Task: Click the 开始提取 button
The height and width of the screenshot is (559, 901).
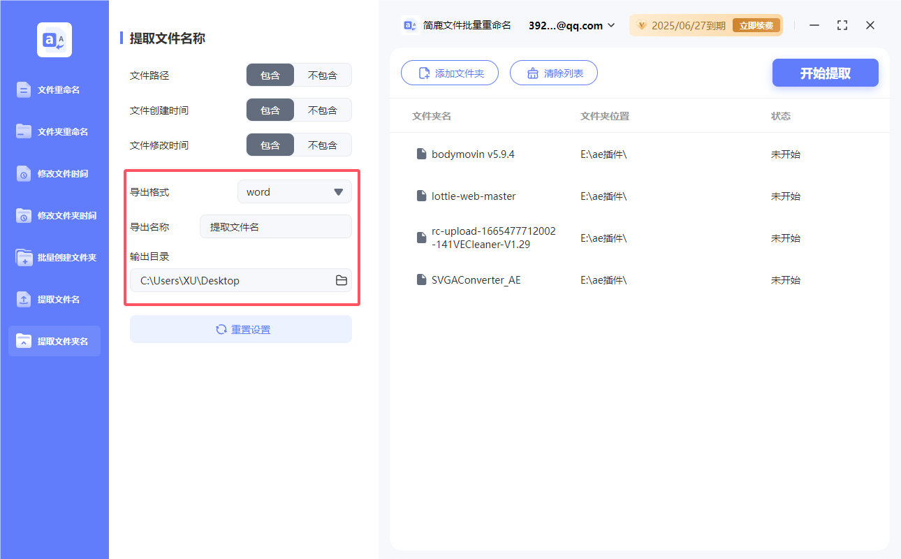Action: coord(825,72)
